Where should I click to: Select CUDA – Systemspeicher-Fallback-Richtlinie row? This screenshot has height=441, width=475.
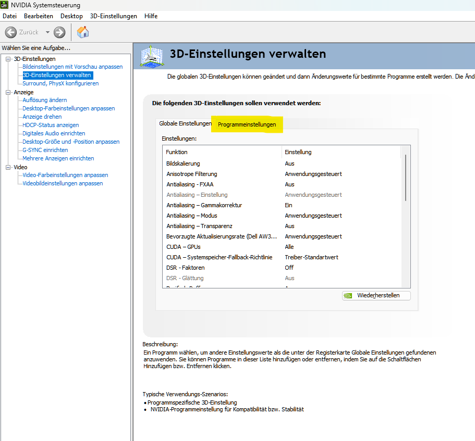coord(282,257)
